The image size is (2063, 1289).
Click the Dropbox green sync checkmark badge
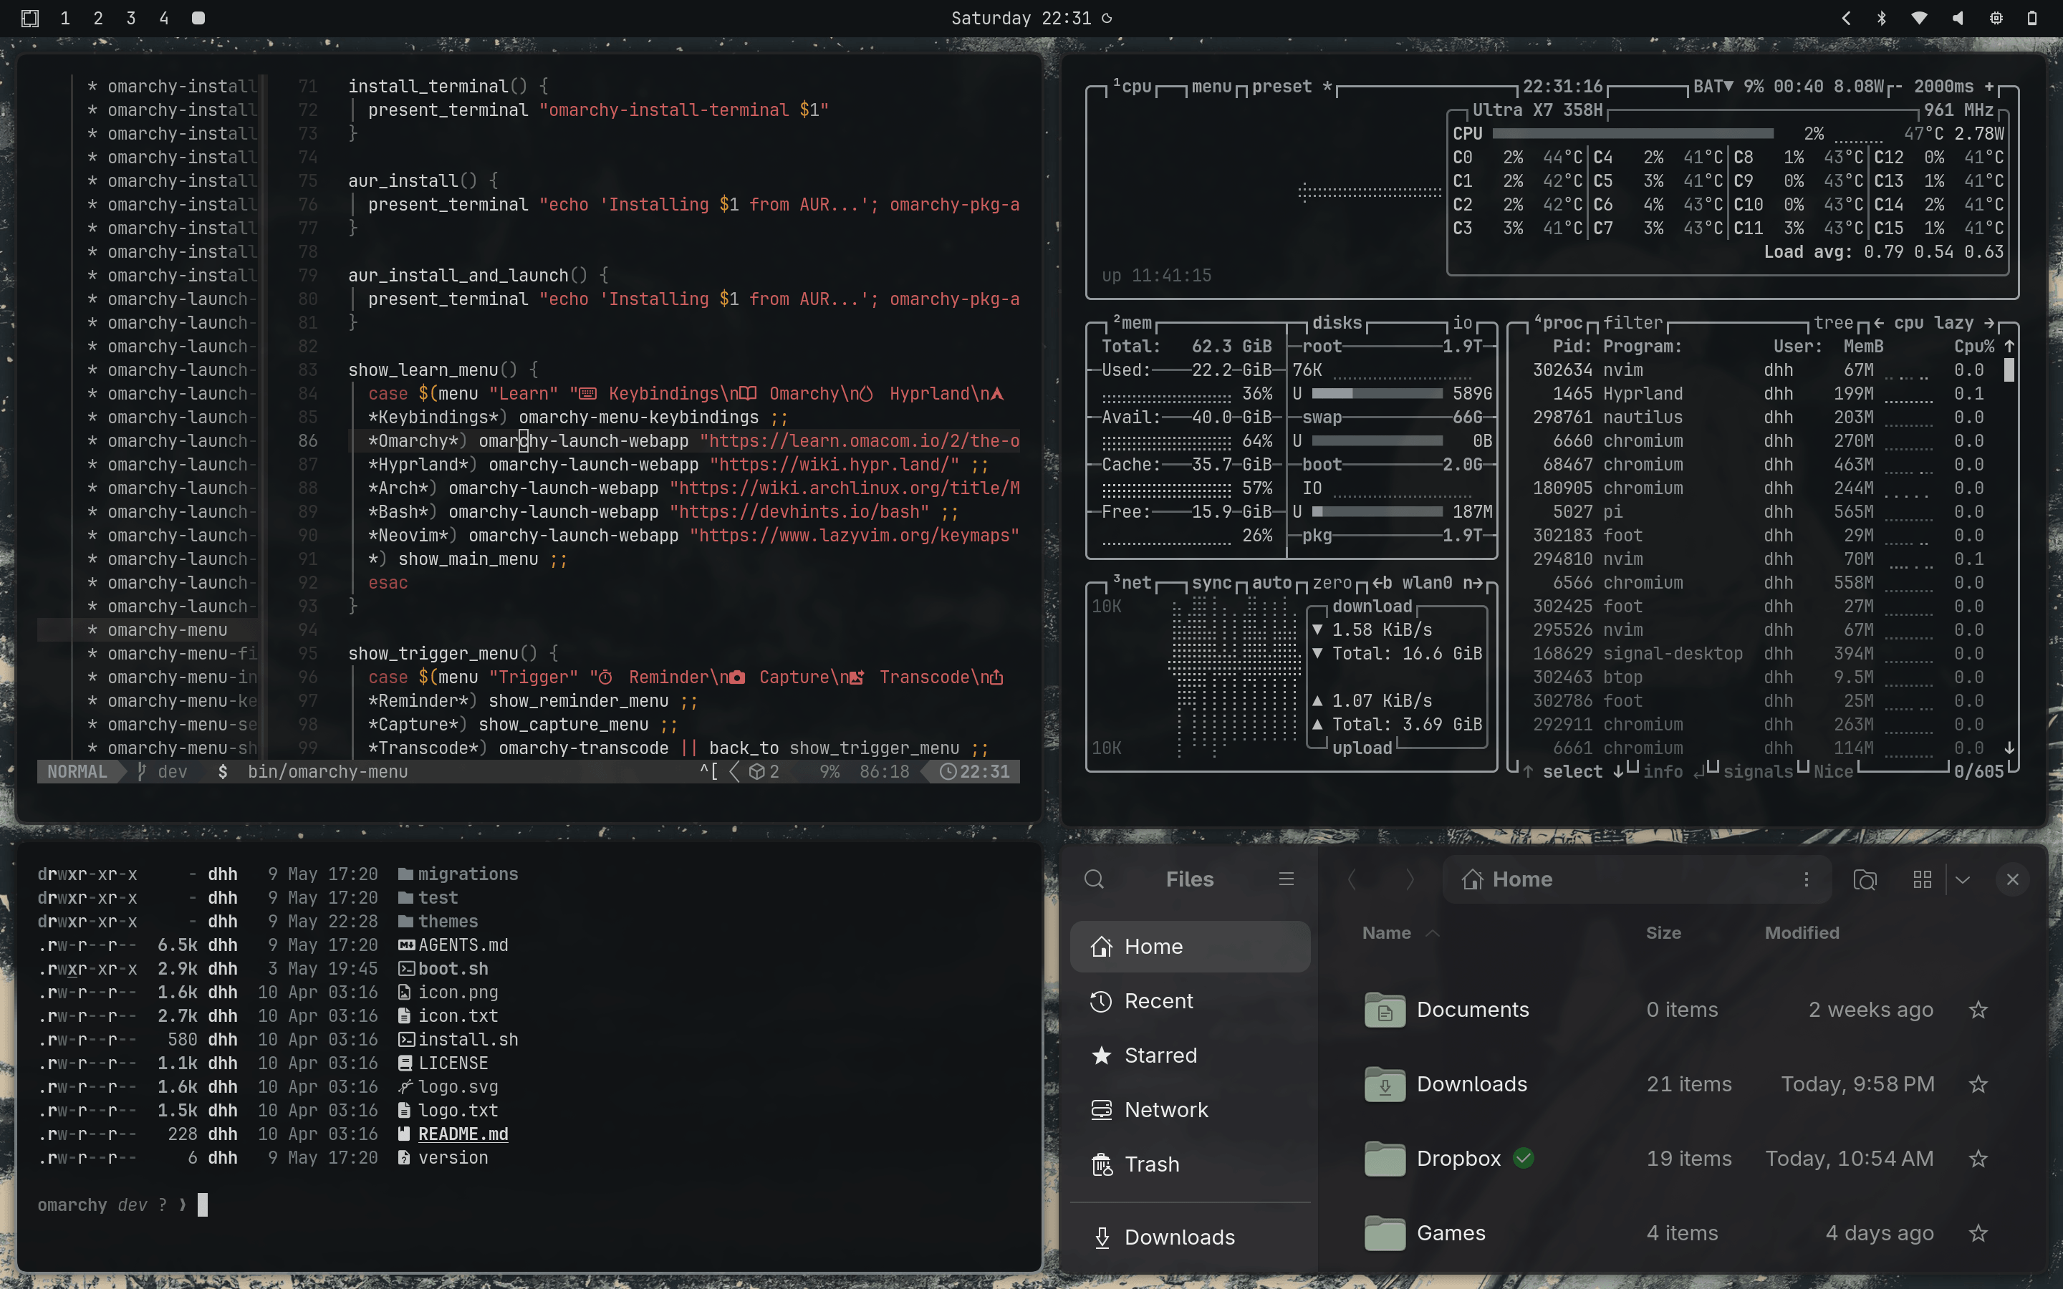(x=1524, y=1158)
